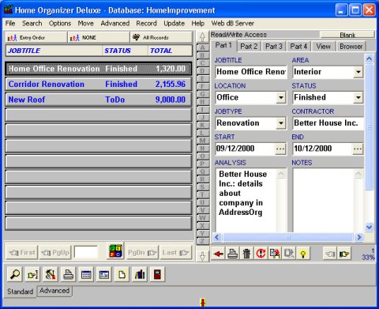Click the All Records filter button

[x=161, y=38]
